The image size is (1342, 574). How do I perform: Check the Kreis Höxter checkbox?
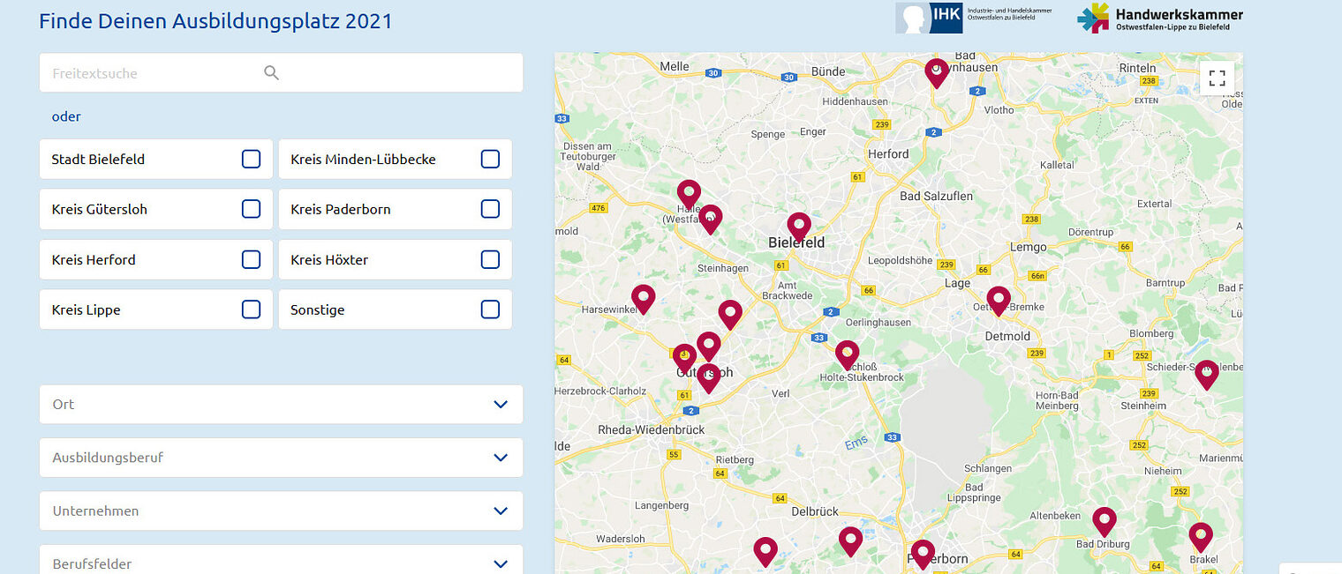click(x=490, y=259)
